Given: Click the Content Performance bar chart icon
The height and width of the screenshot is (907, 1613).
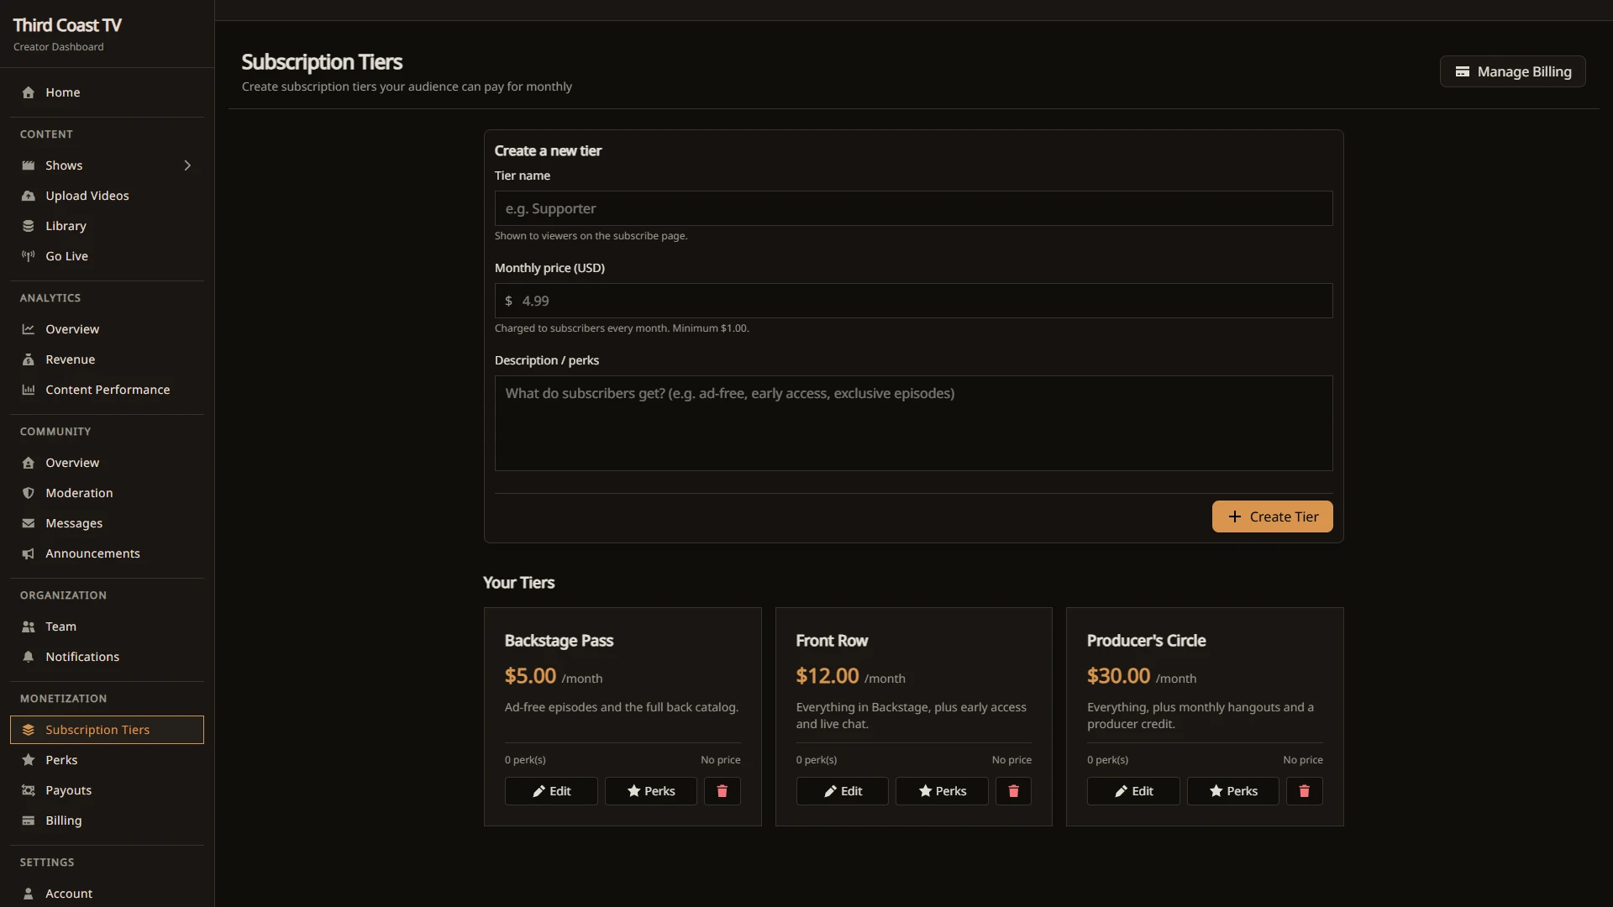Looking at the screenshot, I should pos(29,390).
